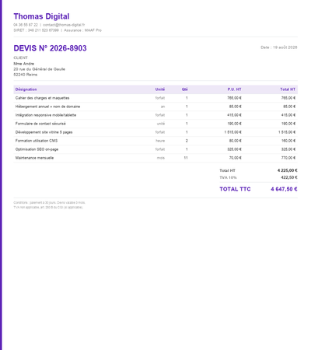
Task: Click the "TOTAL TTC" label
Action: coord(235,189)
